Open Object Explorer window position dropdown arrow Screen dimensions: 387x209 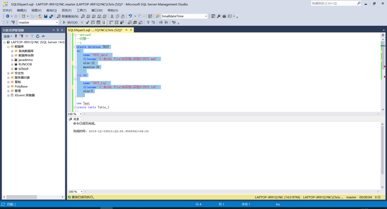(x=53, y=30)
